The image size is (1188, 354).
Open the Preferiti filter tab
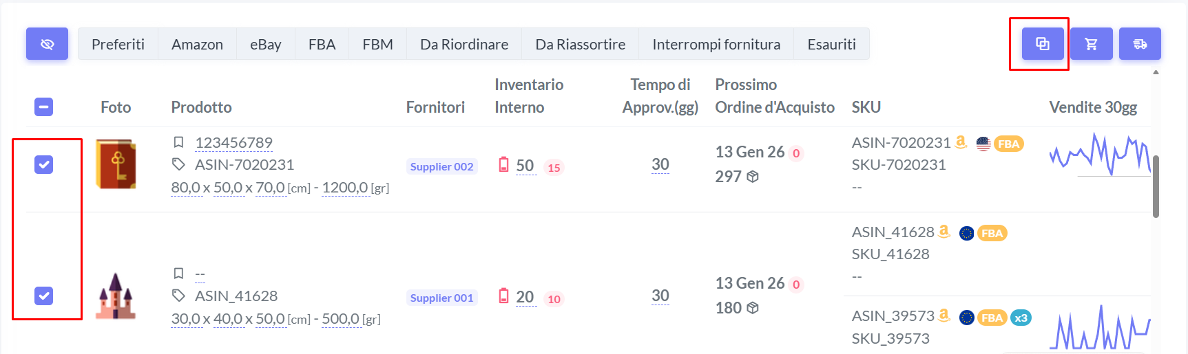118,44
